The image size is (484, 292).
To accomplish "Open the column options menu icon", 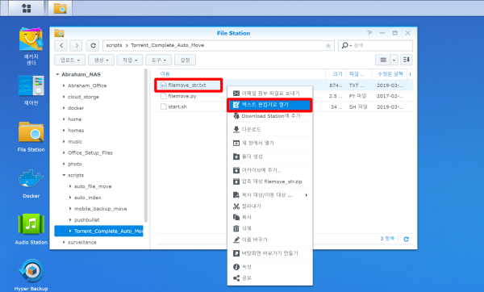I will [x=410, y=74].
